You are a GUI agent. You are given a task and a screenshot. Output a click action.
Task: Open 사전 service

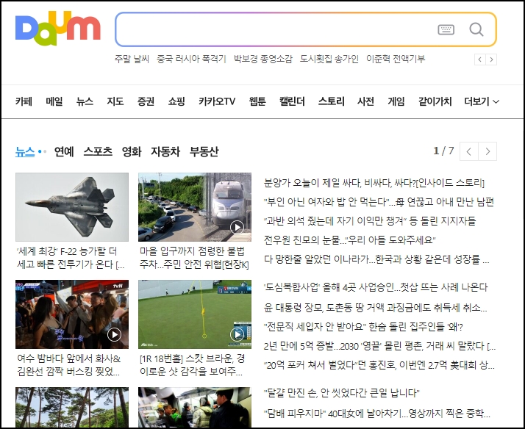(365, 101)
